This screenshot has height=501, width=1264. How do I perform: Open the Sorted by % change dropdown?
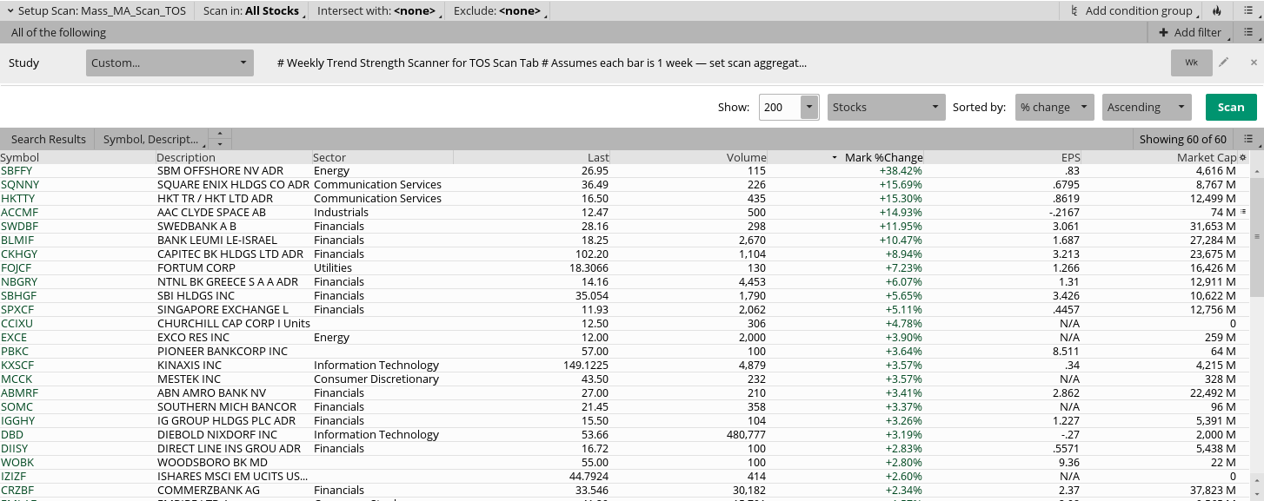(1054, 107)
